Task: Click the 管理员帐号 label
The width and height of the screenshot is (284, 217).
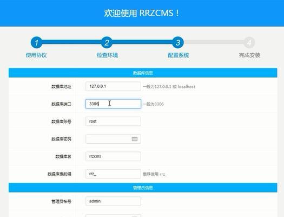Action: [62, 201]
